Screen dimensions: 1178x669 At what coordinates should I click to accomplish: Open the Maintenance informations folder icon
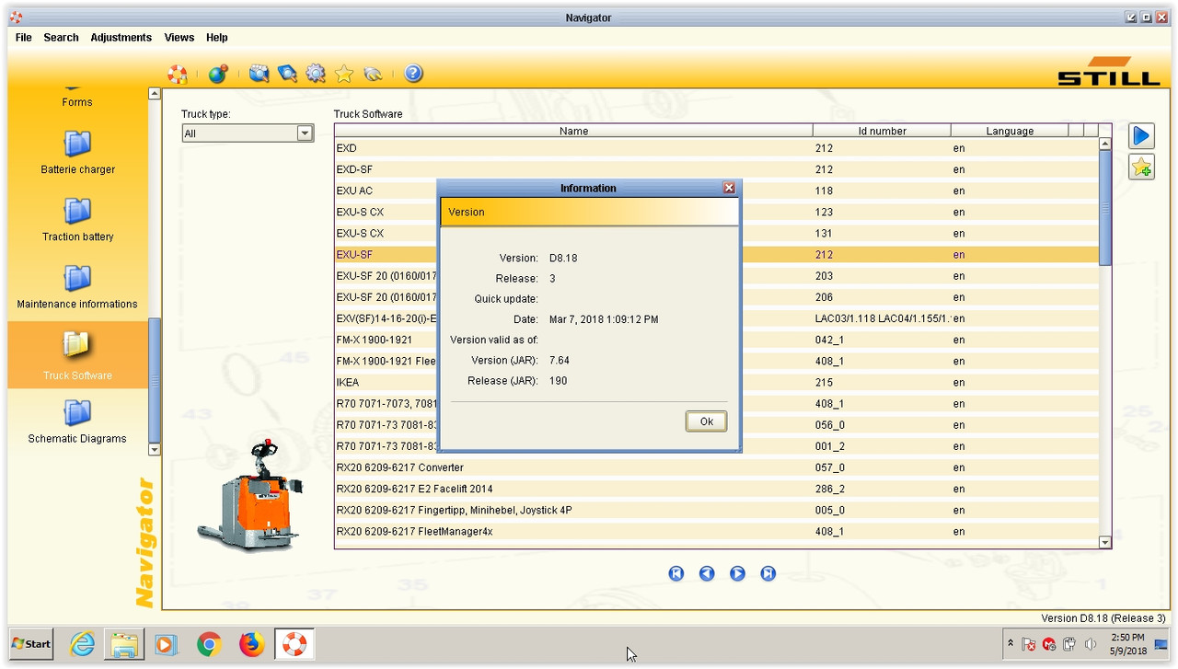click(x=77, y=278)
